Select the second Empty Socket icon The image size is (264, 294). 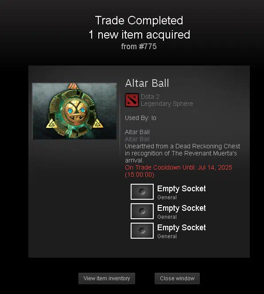142,211
